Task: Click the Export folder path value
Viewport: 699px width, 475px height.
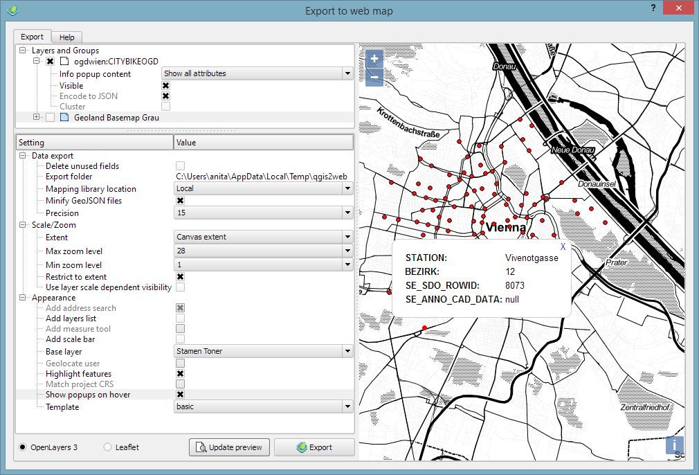Action: (261, 177)
